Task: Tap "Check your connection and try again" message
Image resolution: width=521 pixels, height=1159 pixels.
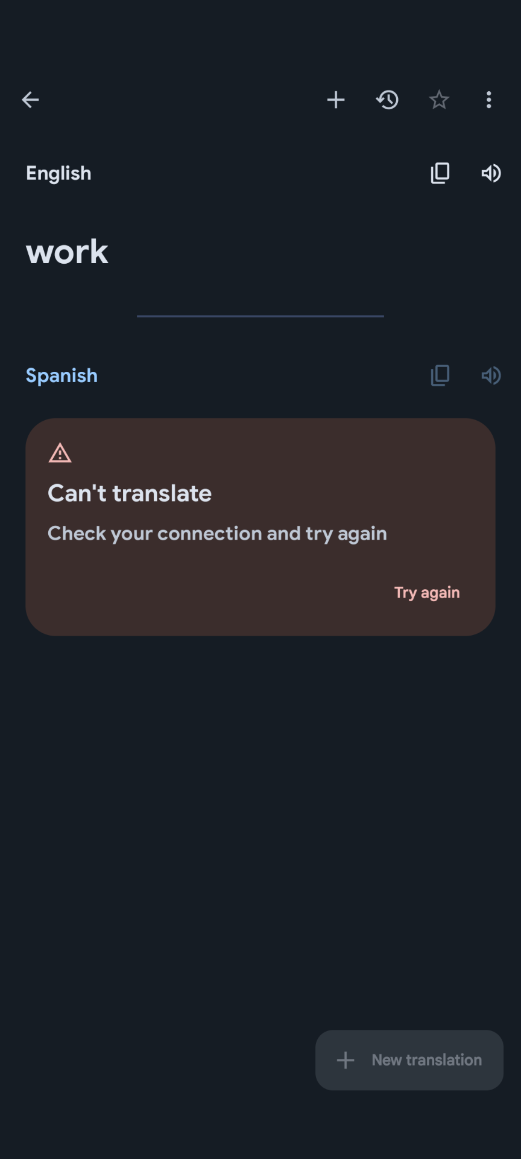Action: [217, 534]
